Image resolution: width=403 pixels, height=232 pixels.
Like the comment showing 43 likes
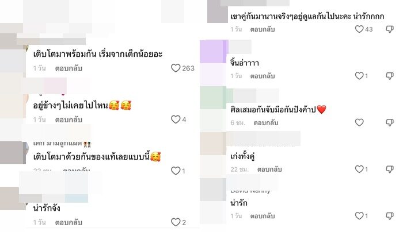359,29
